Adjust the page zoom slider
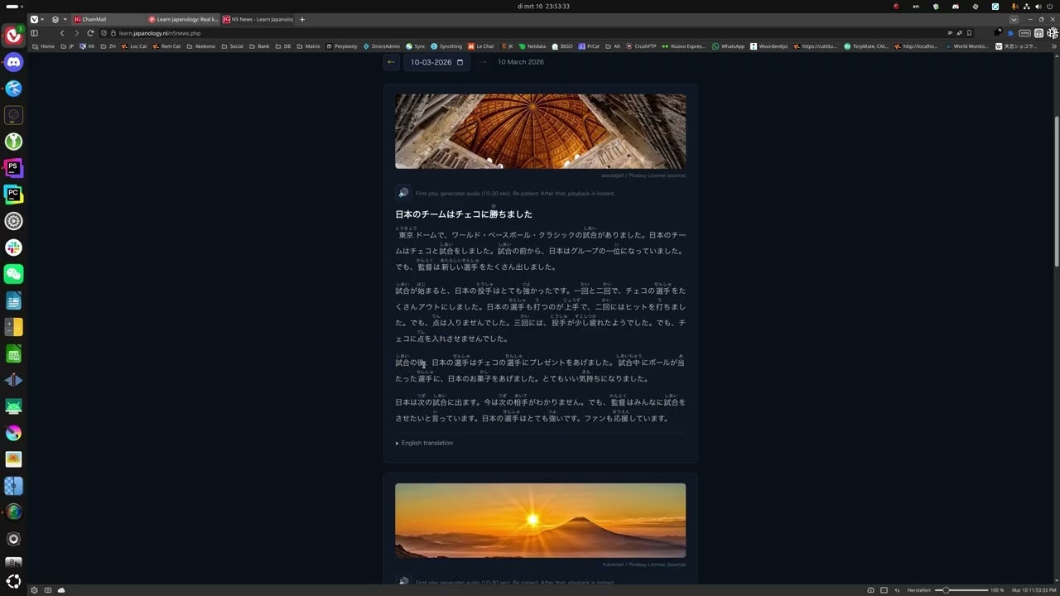This screenshot has height=596, width=1060. coord(960,590)
